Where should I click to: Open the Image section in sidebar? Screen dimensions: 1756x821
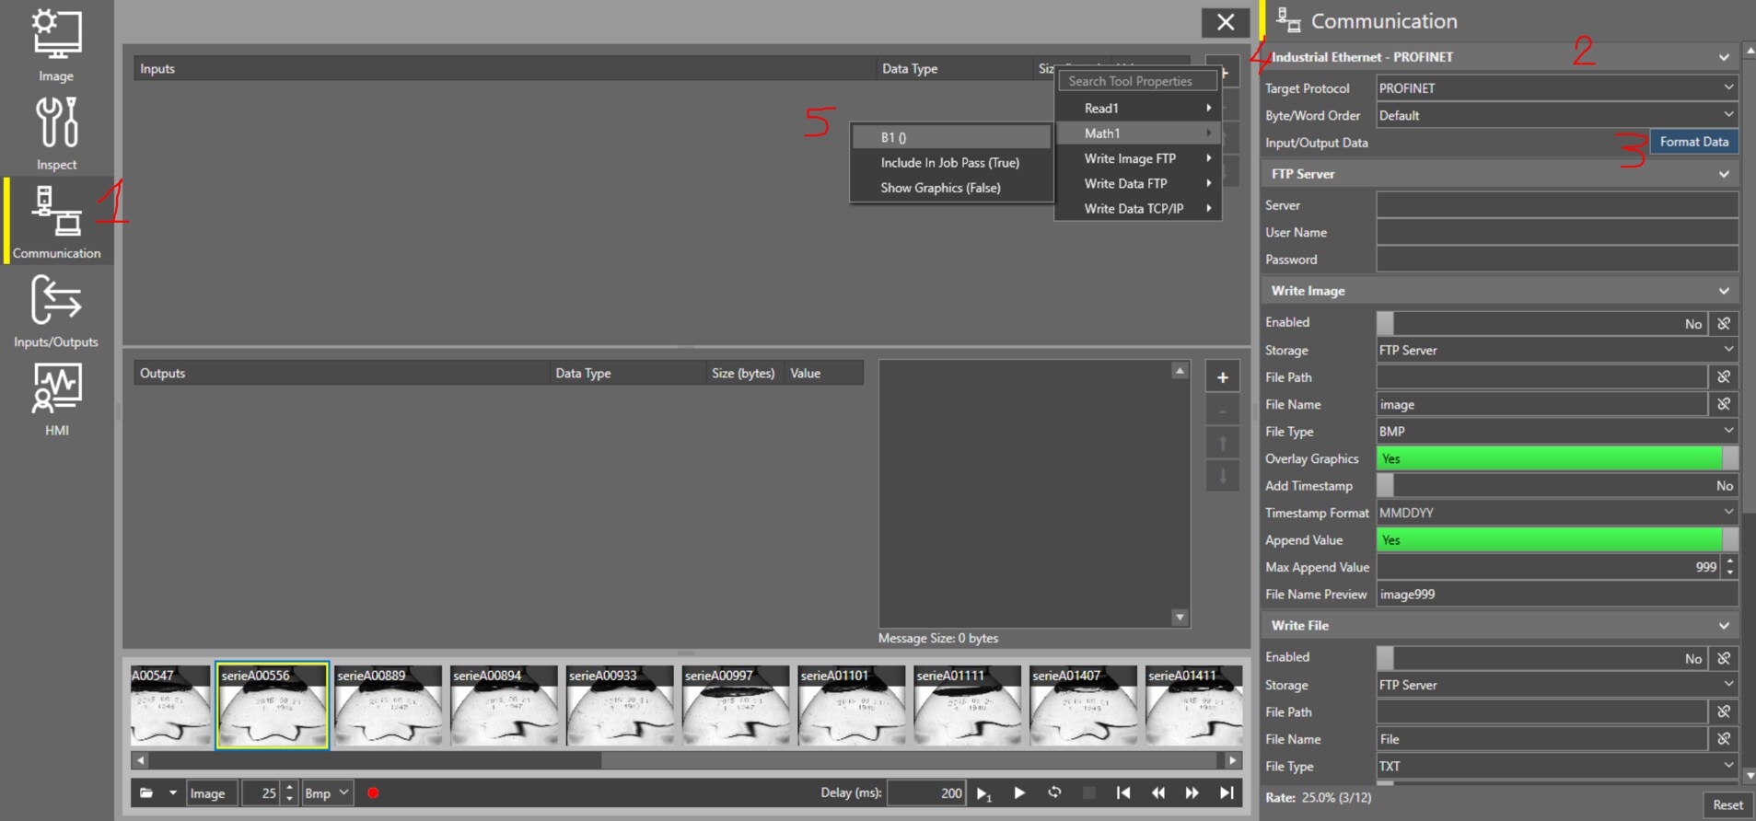tap(56, 45)
